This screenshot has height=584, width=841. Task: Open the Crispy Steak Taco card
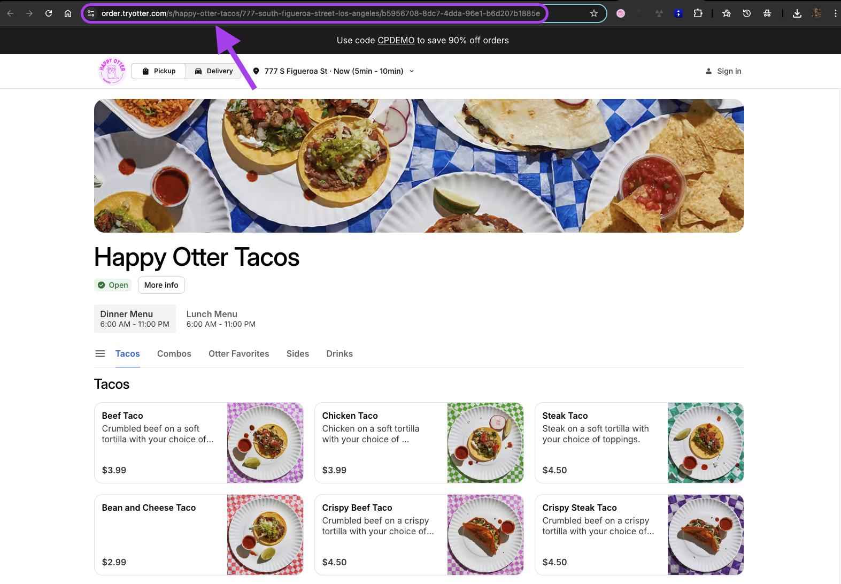pyautogui.click(x=639, y=535)
